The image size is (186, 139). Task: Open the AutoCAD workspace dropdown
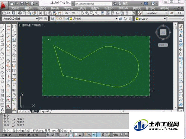[x=20, y=19]
